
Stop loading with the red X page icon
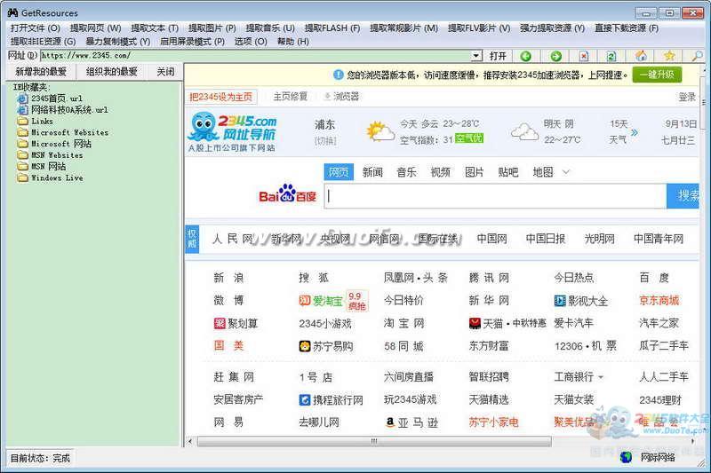pyautogui.click(x=584, y=56)
